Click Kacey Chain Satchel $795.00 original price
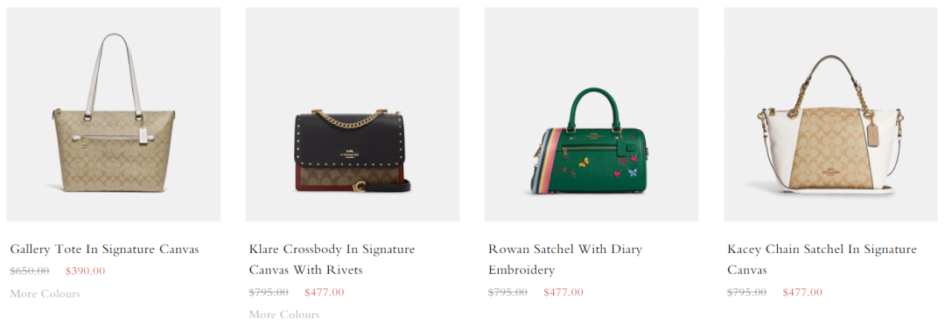Viewport: 945px width, 336px height. (x=746, y=292)
